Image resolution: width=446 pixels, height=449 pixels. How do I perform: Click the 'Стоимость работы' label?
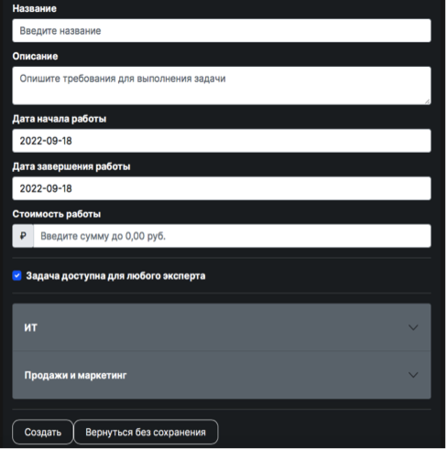coord(57,214)
